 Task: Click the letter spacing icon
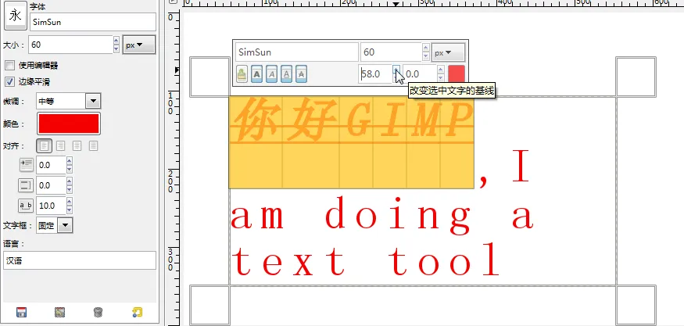click(x=25, y=206)
